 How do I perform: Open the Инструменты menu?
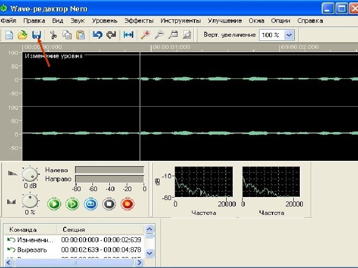point(180,21)
